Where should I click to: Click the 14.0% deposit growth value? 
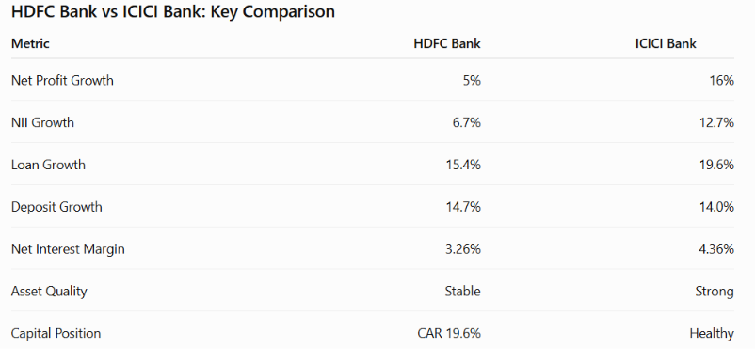click(716, 207)
